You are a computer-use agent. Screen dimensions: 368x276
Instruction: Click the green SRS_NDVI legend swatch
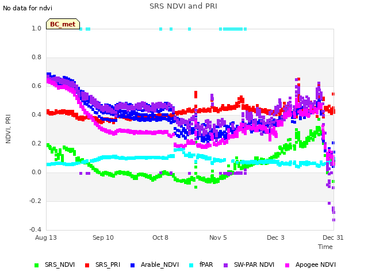coord(36,265)
